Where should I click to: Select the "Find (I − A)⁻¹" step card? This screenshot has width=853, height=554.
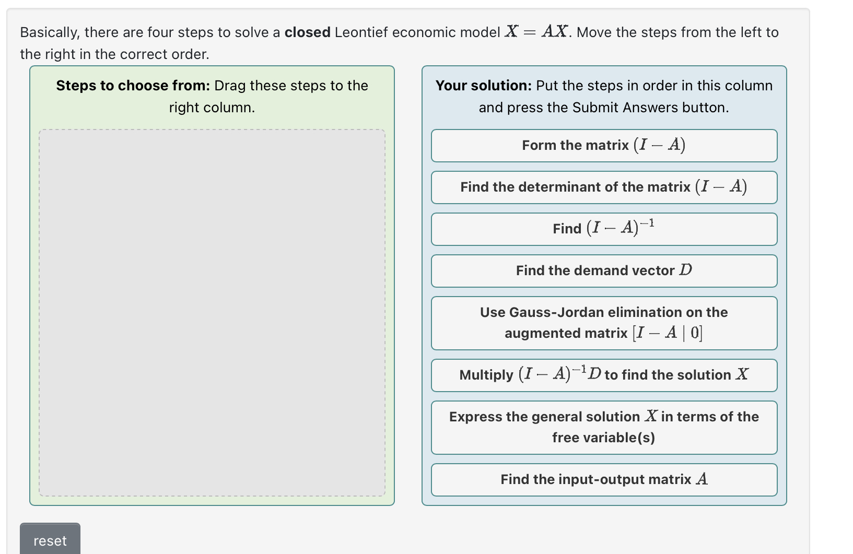[x=603, y=229]
